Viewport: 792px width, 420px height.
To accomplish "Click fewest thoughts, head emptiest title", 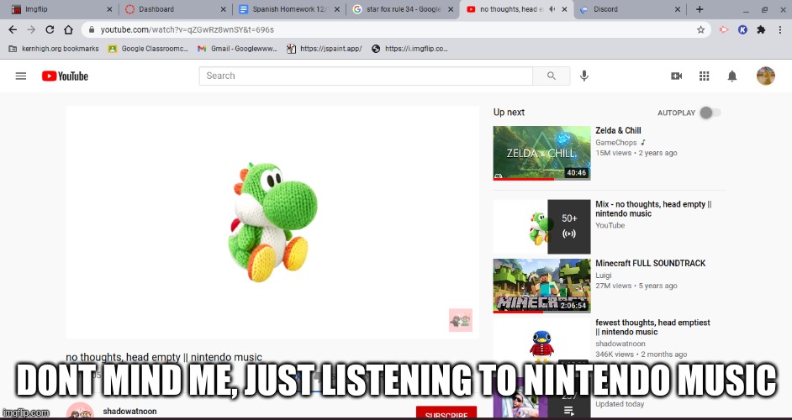I will tap(652, 327).
